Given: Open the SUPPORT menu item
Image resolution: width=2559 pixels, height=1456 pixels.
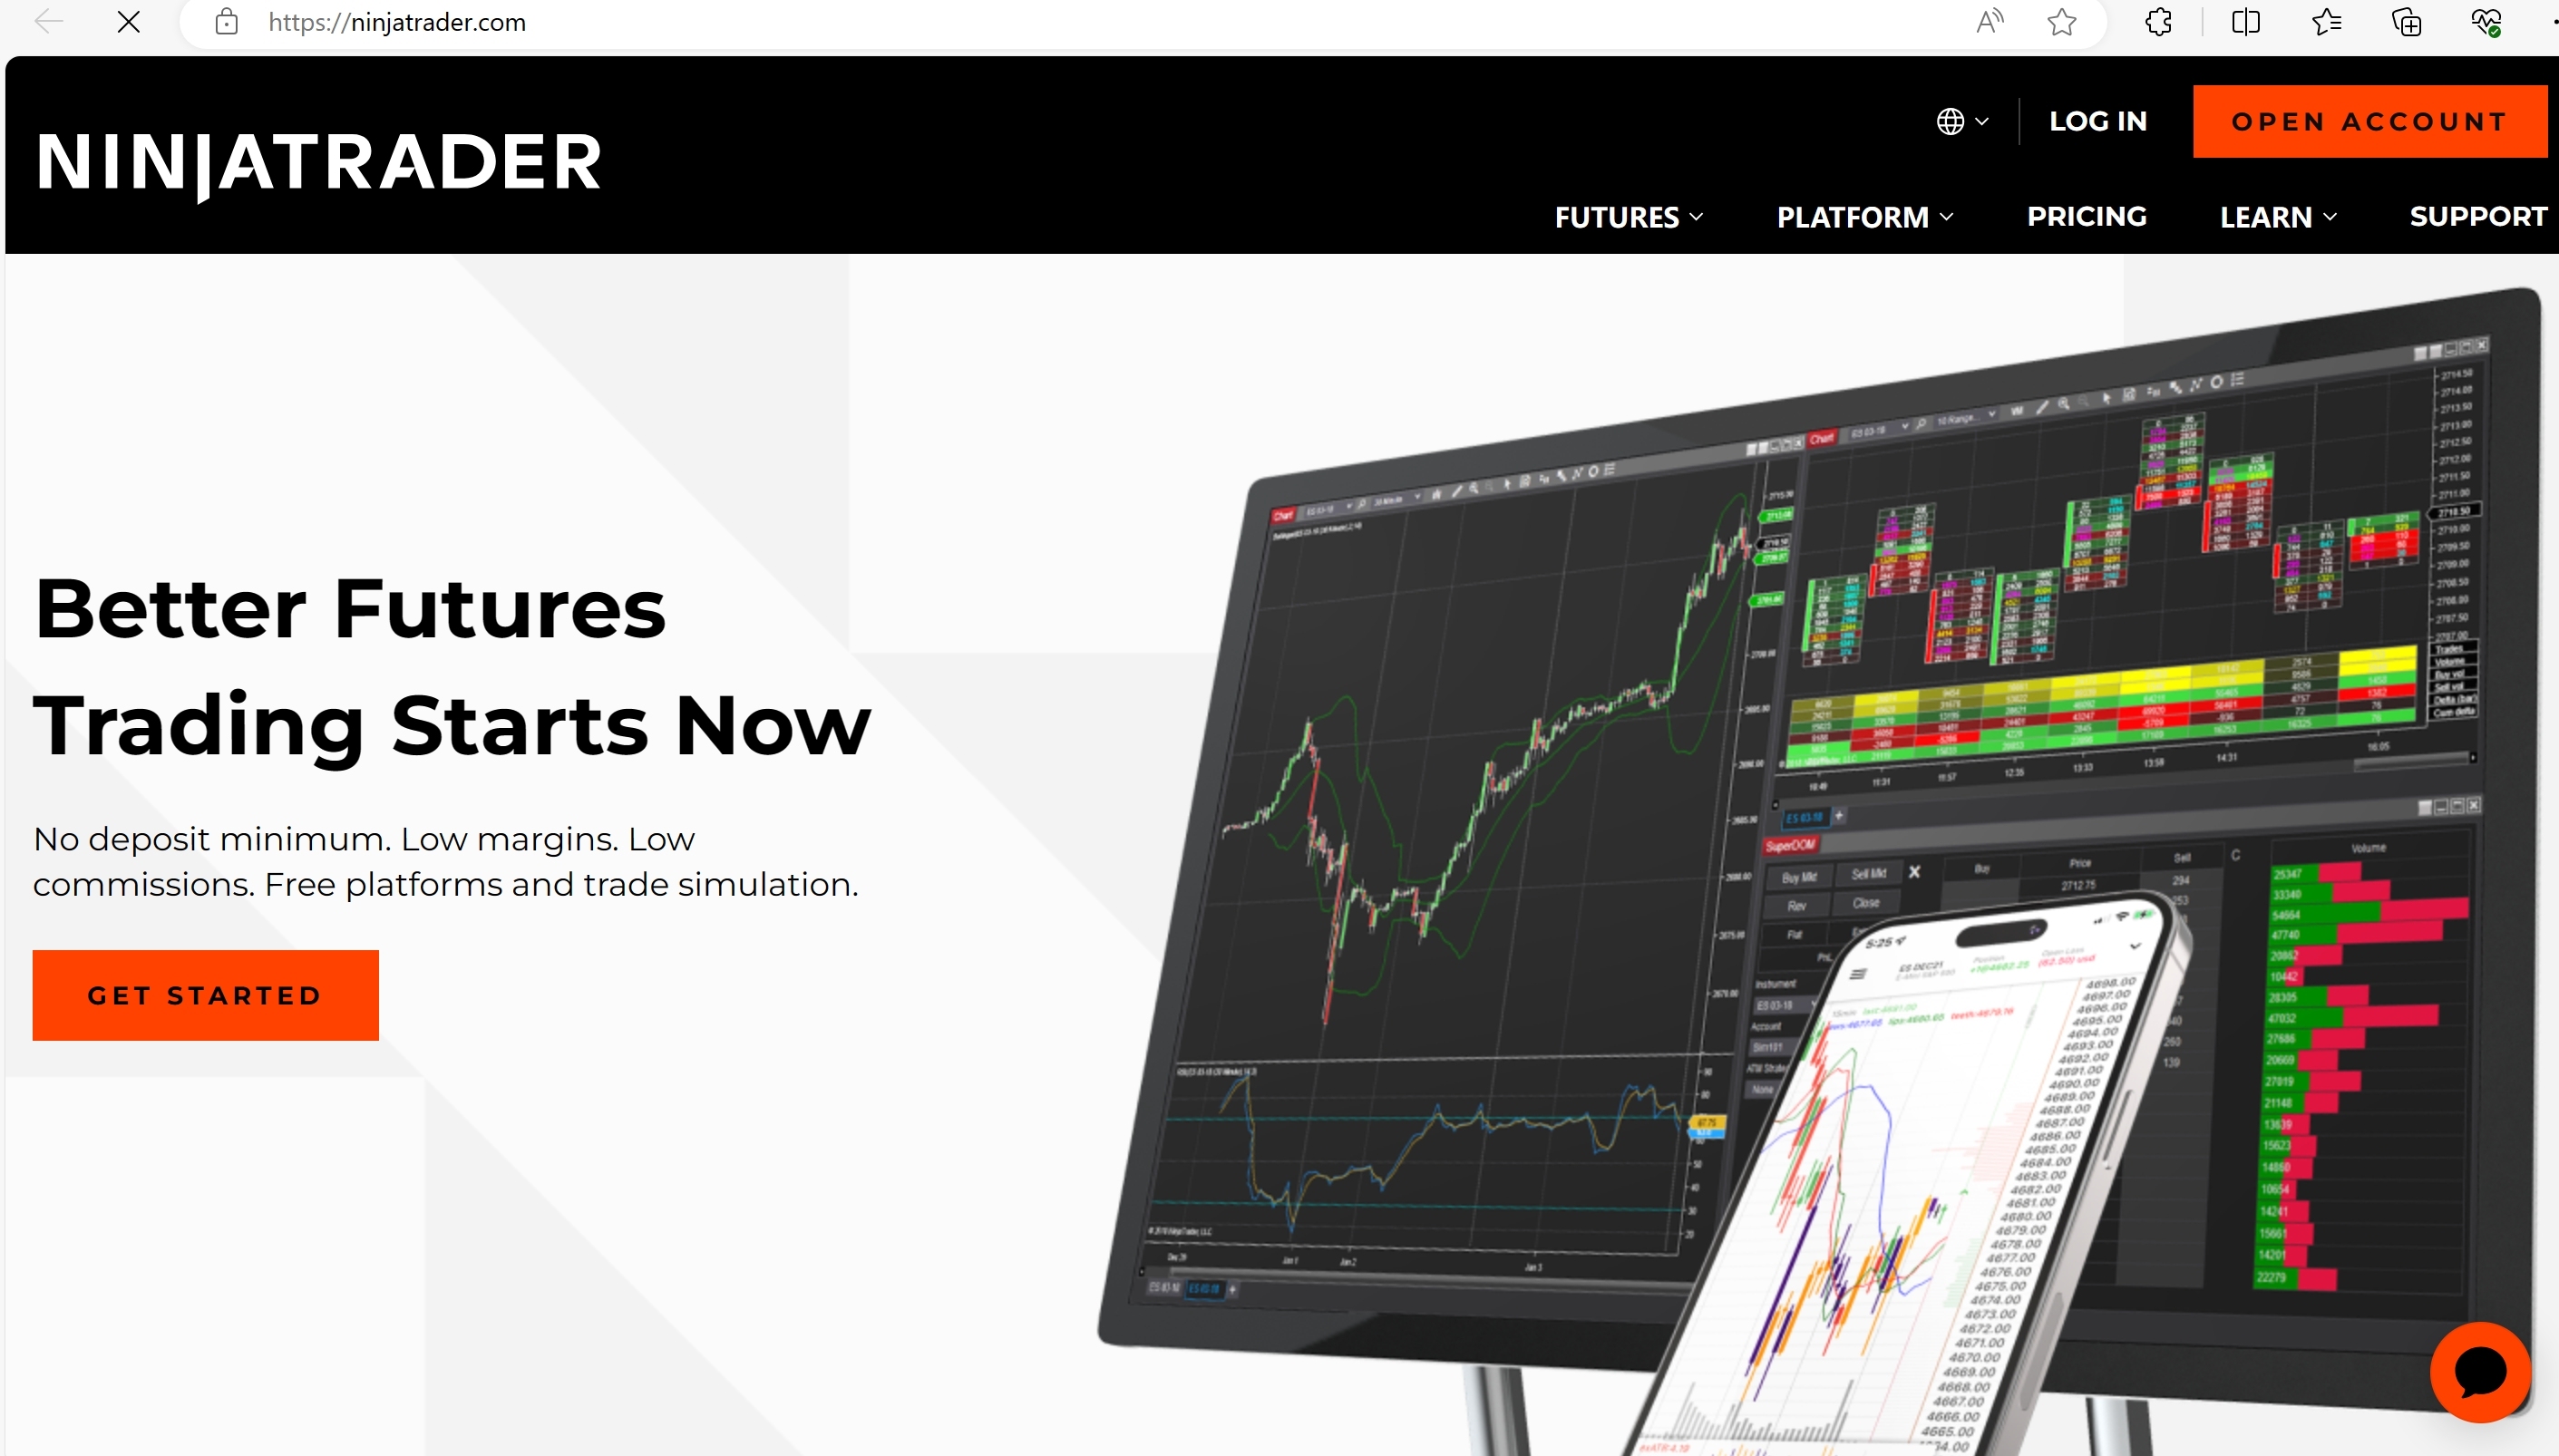Looking at the screenshot, I should (x=2478, y=214).
